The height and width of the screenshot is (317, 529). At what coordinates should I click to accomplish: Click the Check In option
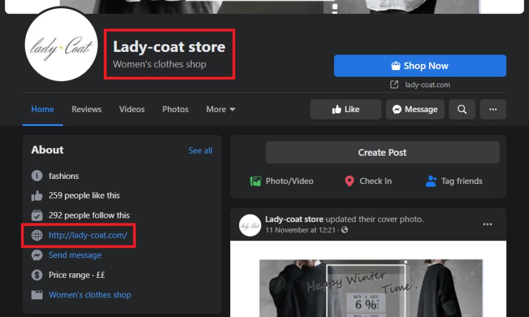coord(368,181)
